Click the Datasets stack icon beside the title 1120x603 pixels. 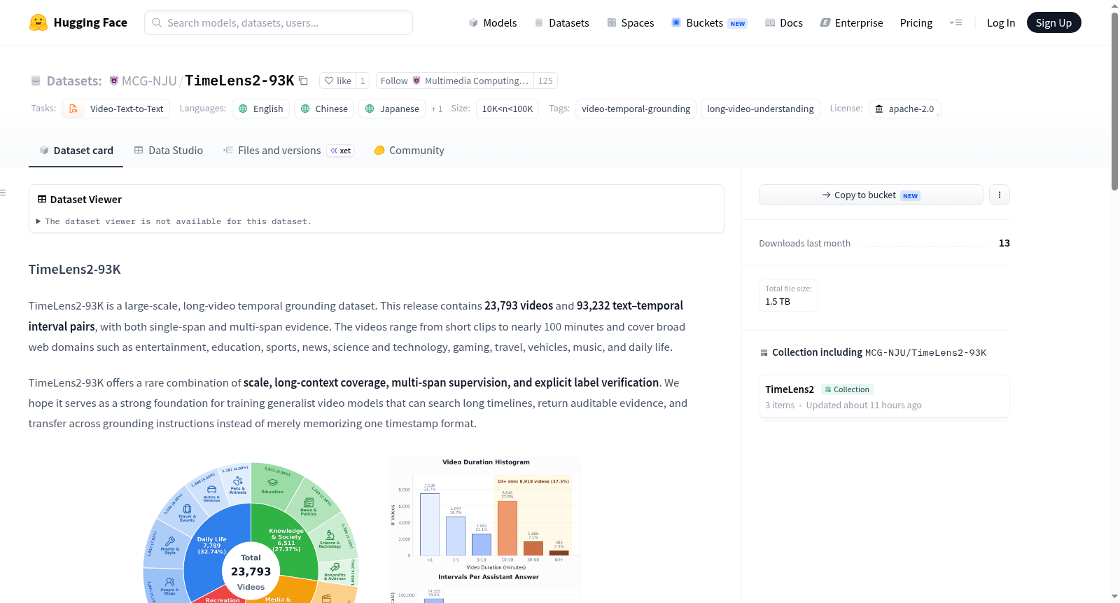[36, 81]
